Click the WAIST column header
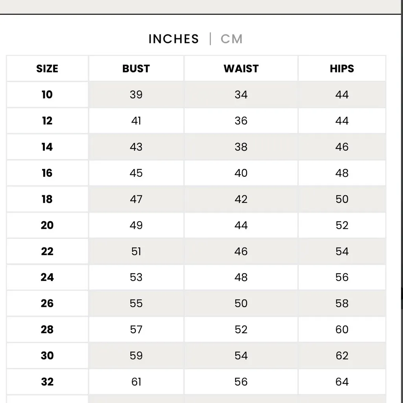This screenshot has width=403, height=403. [x=241, y=68]
